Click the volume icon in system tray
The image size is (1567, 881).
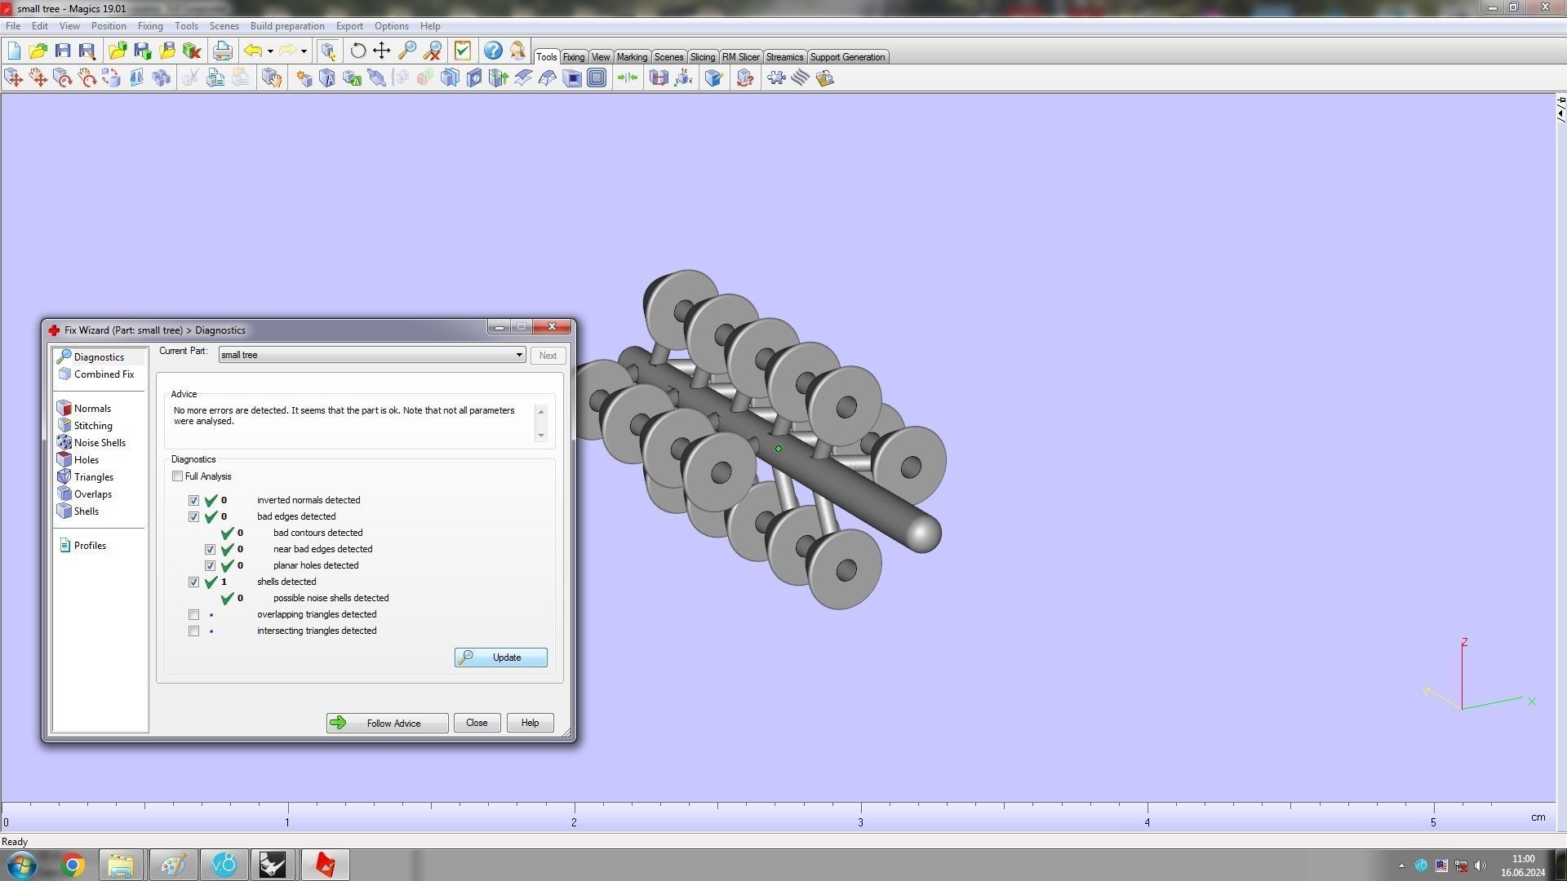coord(1480,866)
